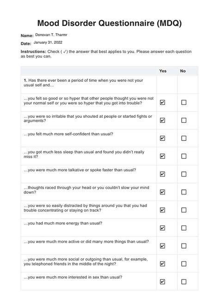Toggle Yes for much more active question
Viewport: 219px width, 303px height.
point(162,246)
